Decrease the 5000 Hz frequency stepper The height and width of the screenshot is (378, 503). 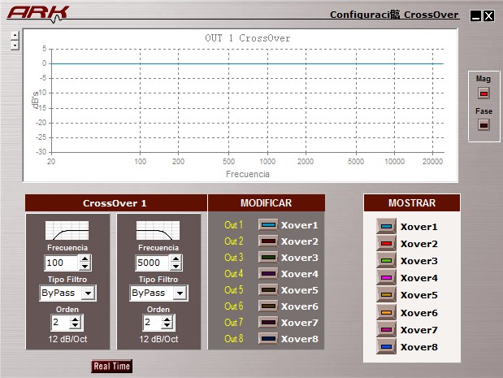point(176,267)
